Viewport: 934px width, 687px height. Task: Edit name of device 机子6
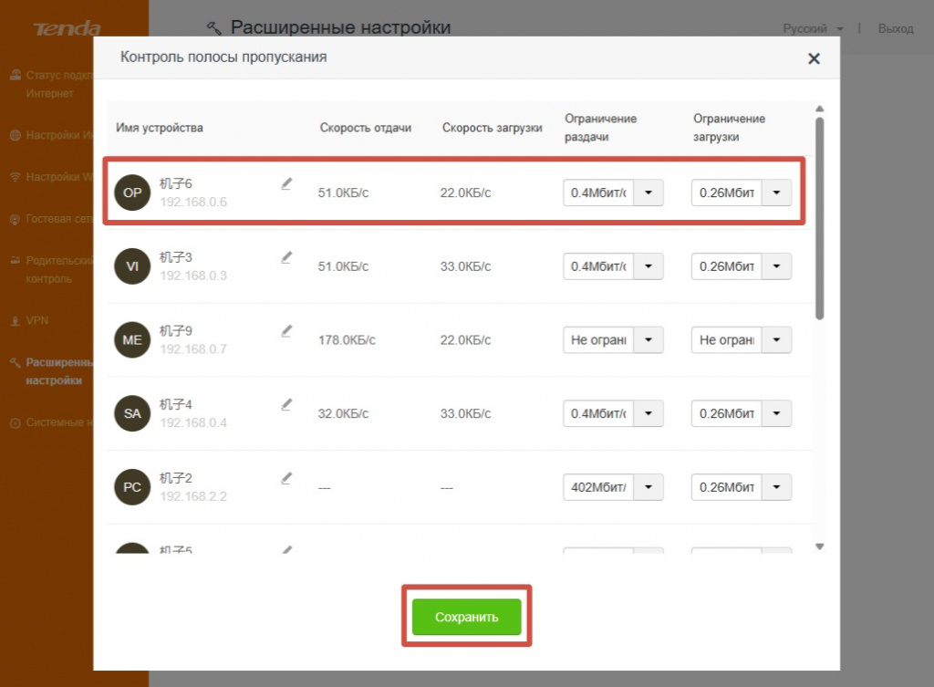pos(286,183)
